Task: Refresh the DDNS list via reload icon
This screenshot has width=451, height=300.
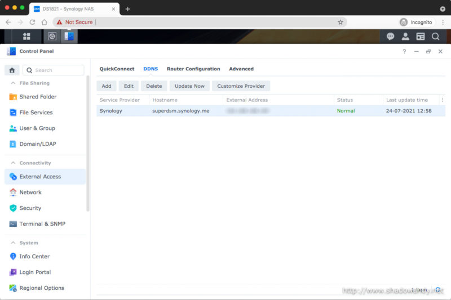Action: (x=438, y=290)
